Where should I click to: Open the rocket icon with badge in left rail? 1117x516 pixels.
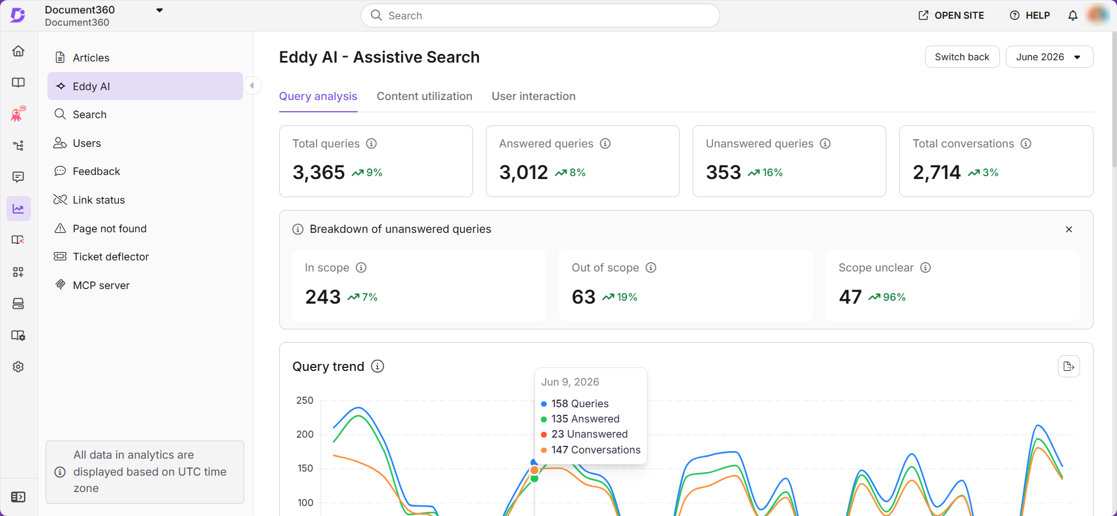click(18, 113)
